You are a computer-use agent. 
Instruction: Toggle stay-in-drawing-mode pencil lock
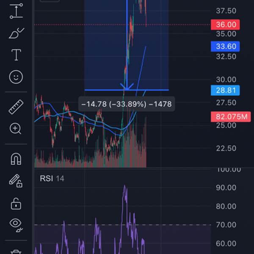pyautogui.click(x=16, y=181)
